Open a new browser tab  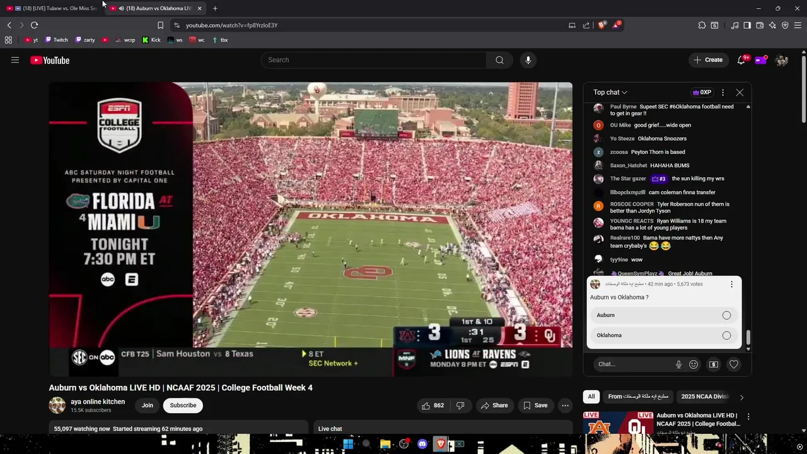(x=215, y=8)
